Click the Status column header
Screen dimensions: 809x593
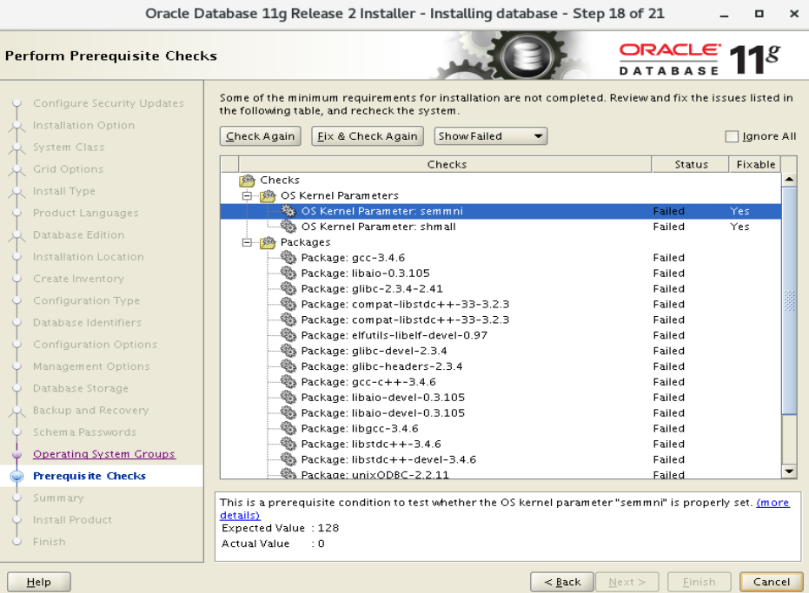tap(691, 164)
